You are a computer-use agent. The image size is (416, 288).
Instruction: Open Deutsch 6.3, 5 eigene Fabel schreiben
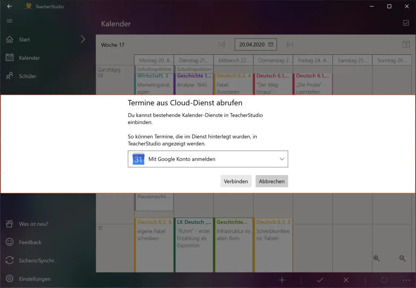click(154, 245)
